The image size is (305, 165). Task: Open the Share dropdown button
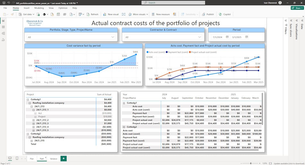297,8
